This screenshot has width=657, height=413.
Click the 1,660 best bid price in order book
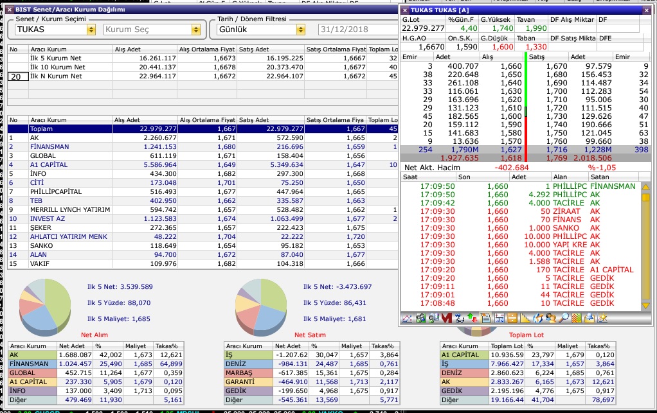pyautogui.click(x=511, y=66)
